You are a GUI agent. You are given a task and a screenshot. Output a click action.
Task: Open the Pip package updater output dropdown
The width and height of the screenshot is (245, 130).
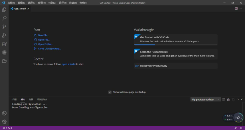click(206, 100)
